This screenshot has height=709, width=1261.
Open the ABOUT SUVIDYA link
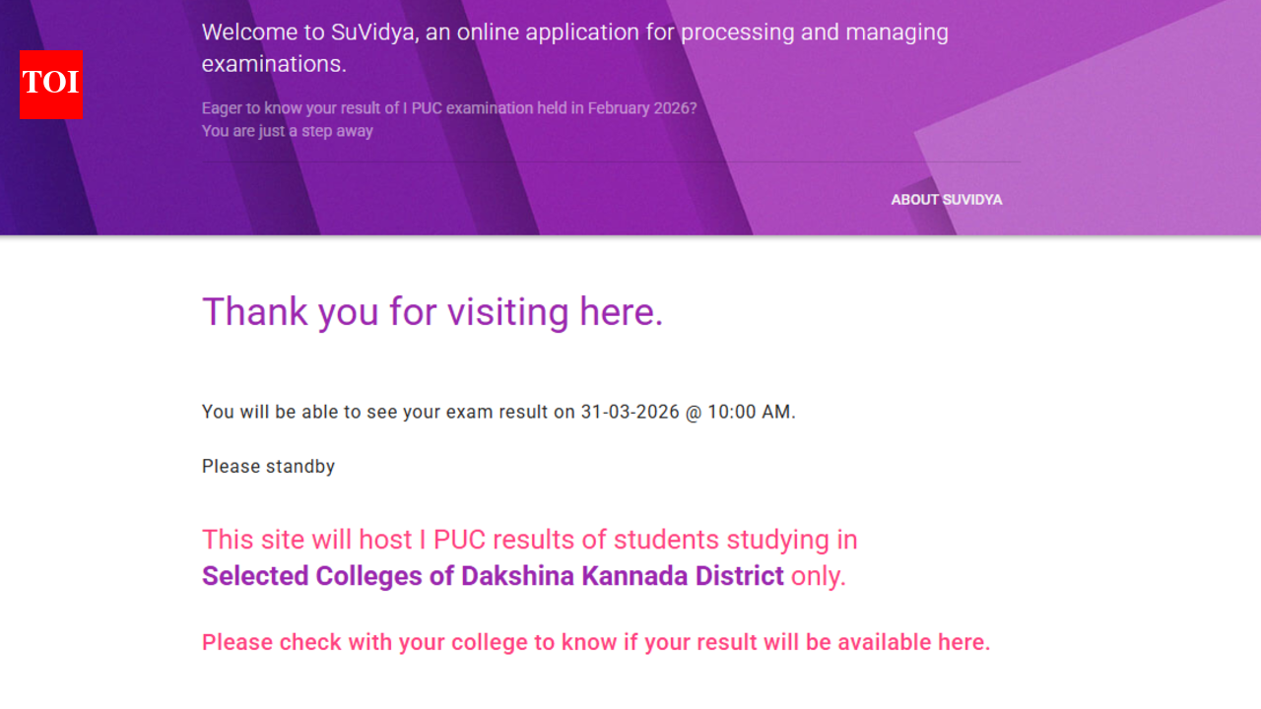(x=946, y=199)
